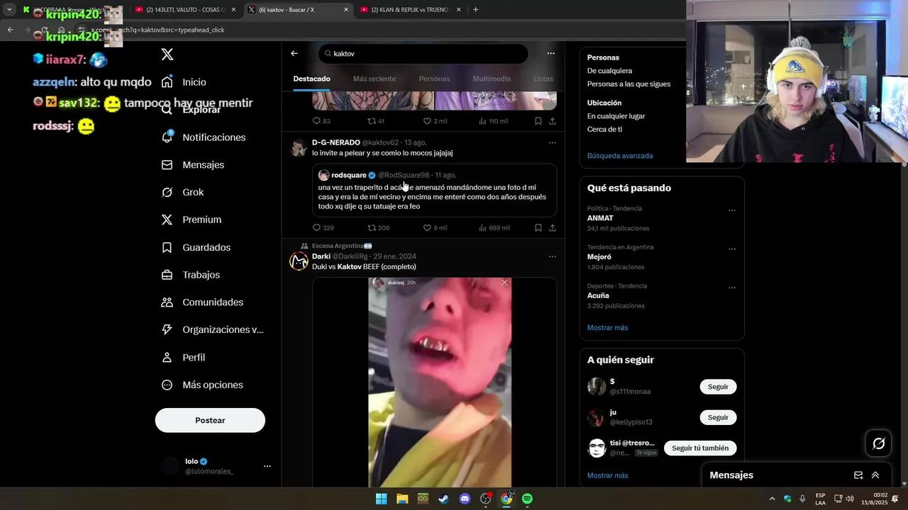Open Escena Argentina community link
Image resolution: width=908 pixels, height=510 pixels.
(x=342, y=246)
